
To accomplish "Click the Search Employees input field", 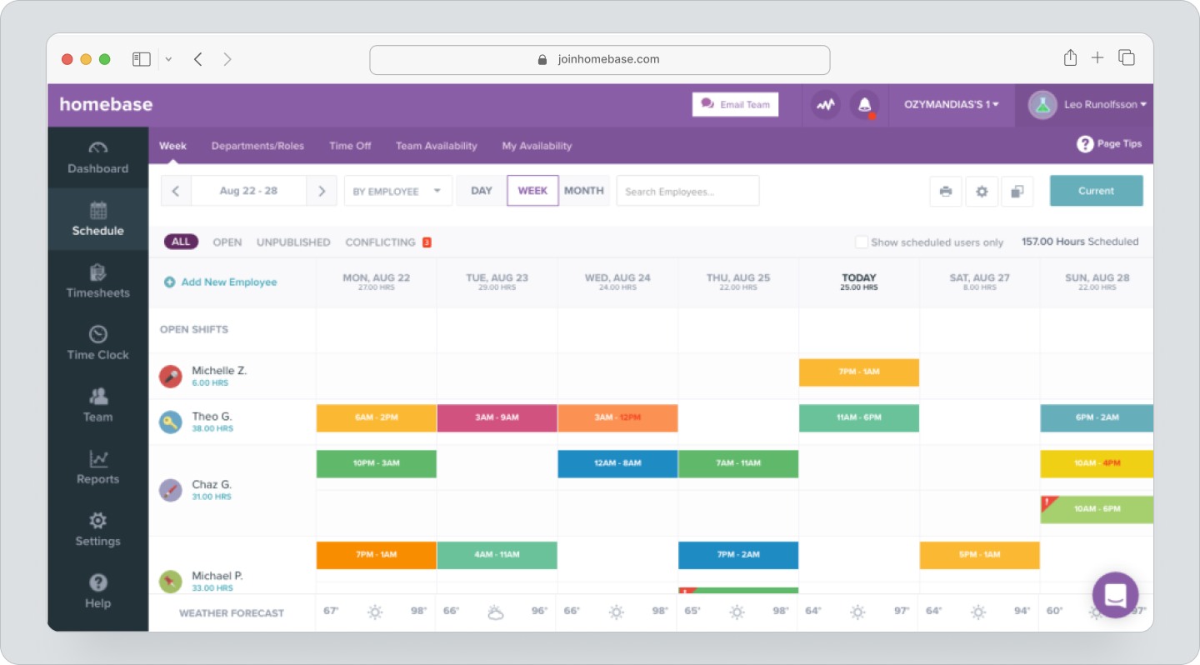I will tap(687, 190).
